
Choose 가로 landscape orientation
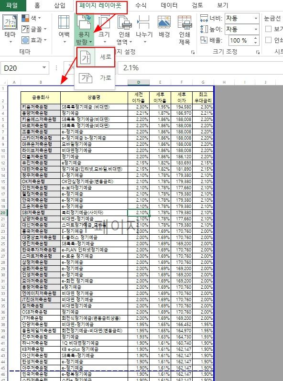tap(95, 78)
